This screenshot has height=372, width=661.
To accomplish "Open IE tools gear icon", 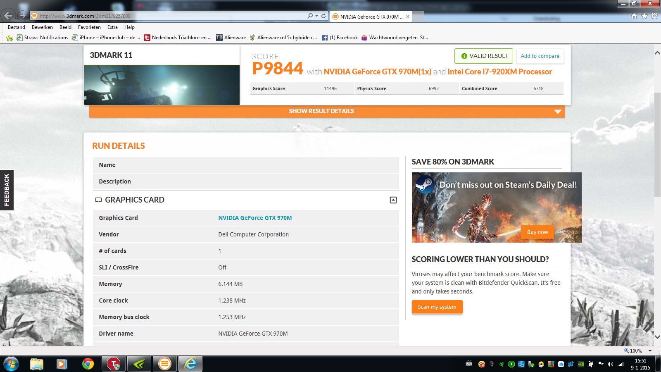I will click(654, 16).
